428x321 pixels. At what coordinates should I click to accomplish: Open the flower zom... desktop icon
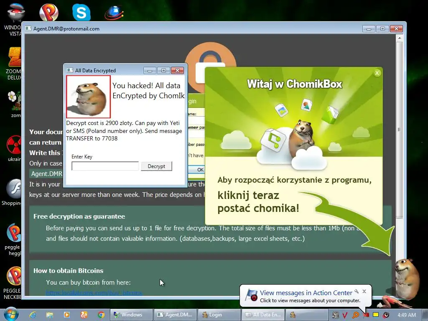[14, 104]
